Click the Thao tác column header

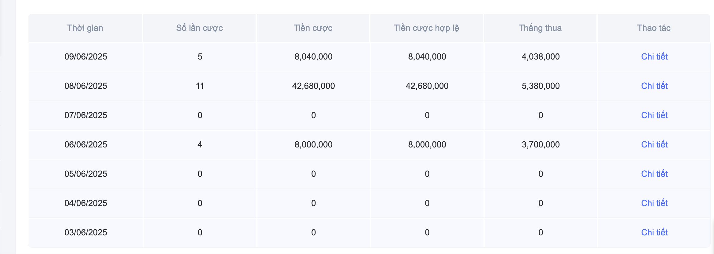point(654,28)
